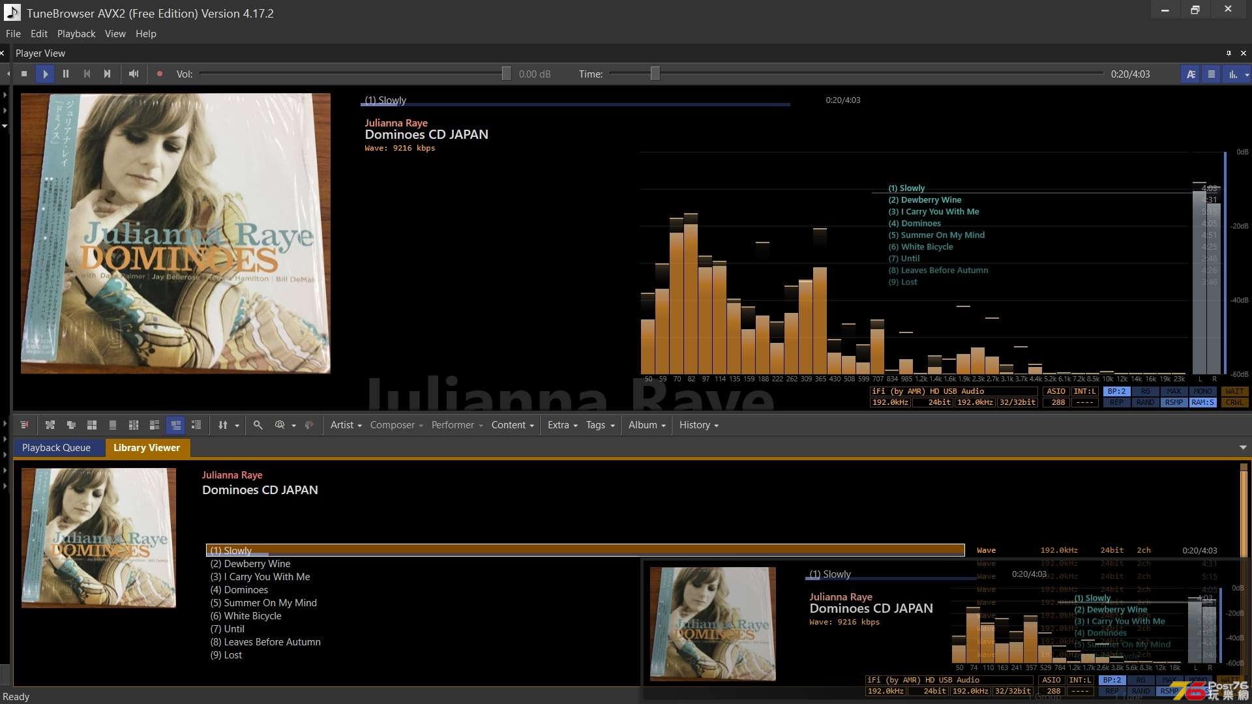Toggle the WAIT indicator
This screenshot has width=1252, height=704.
tap(1234, 392)
